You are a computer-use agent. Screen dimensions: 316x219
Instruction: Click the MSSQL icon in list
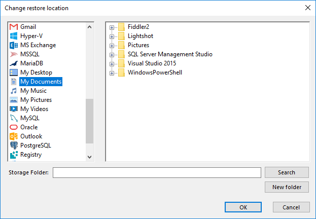click(14, 54)
